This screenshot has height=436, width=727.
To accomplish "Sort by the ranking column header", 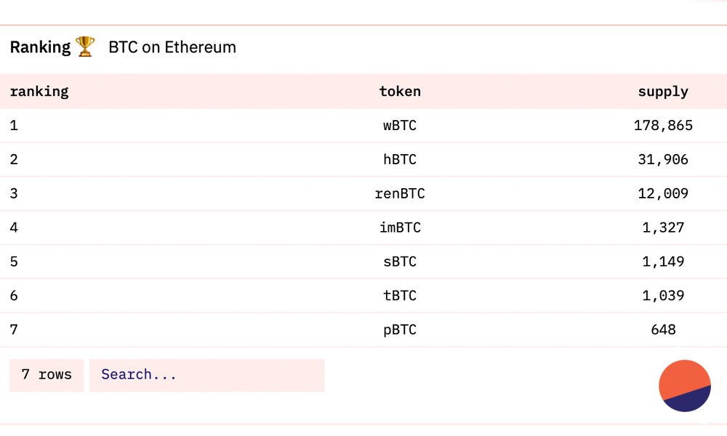I will [x=39, y=92].
